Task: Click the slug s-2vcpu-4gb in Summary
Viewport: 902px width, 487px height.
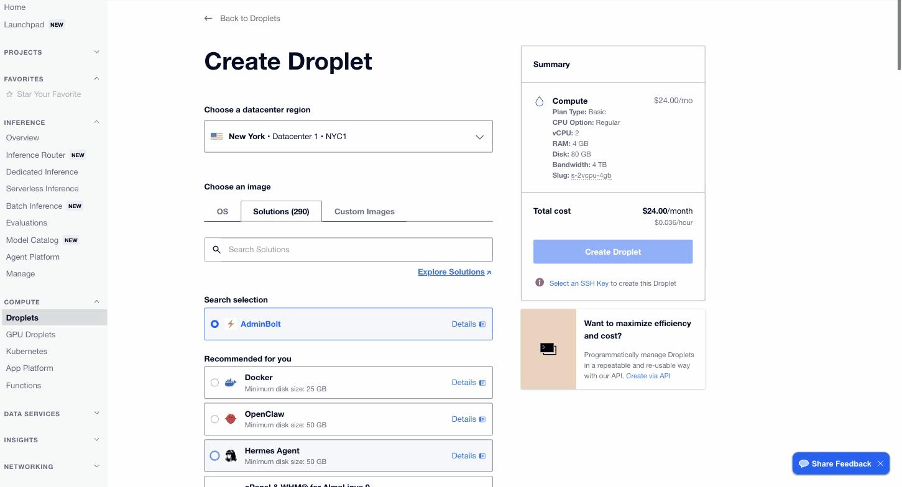Action: (591, 176)
